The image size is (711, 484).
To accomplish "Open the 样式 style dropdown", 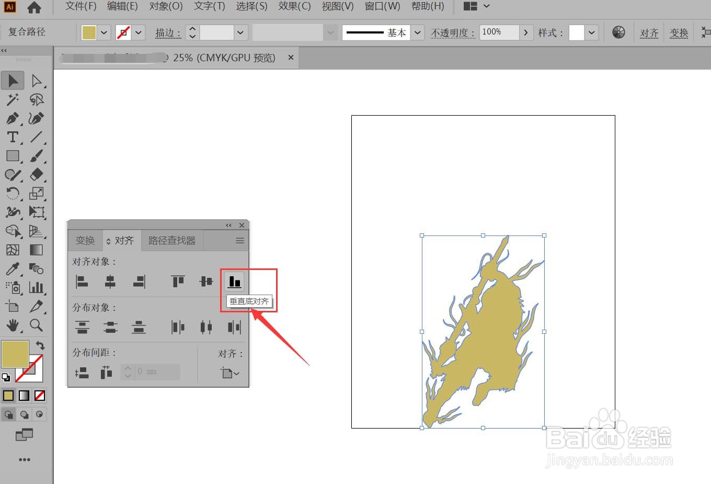I will click(x=591, y=32).
